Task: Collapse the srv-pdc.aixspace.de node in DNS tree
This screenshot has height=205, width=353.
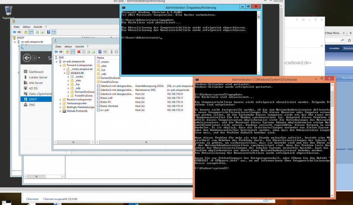Action: point(57,61)
